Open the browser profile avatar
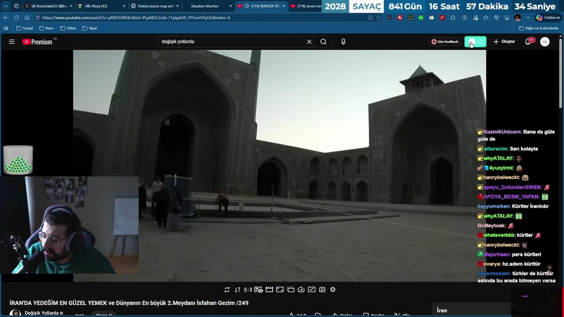The image size is (564, 317). (x=518, y=18)
